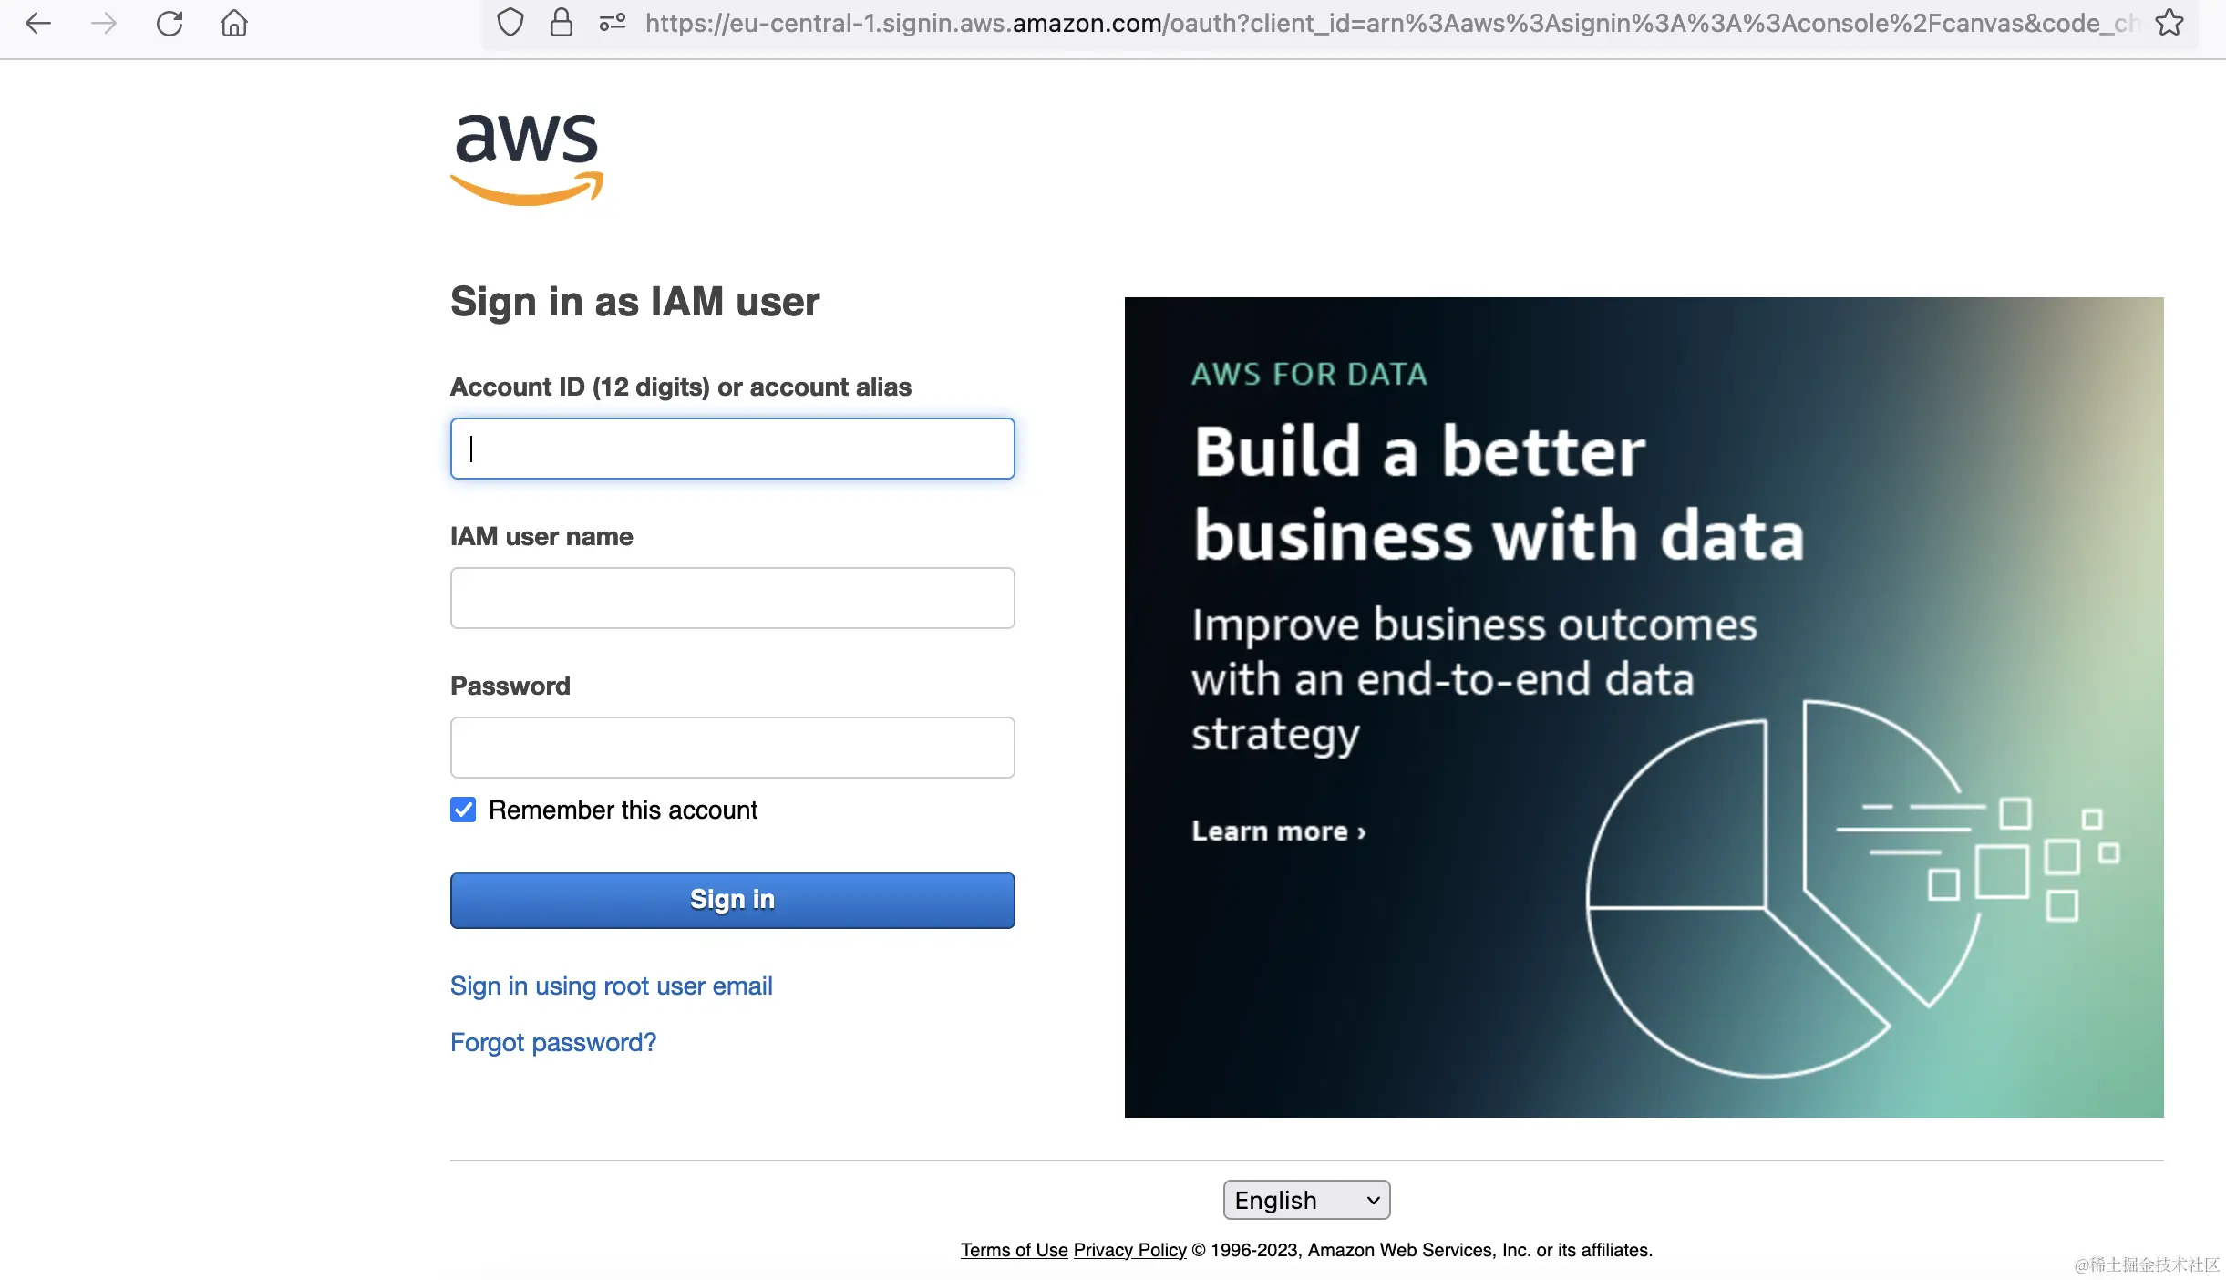Click the 'Password' field label

[x=510, y=686]
